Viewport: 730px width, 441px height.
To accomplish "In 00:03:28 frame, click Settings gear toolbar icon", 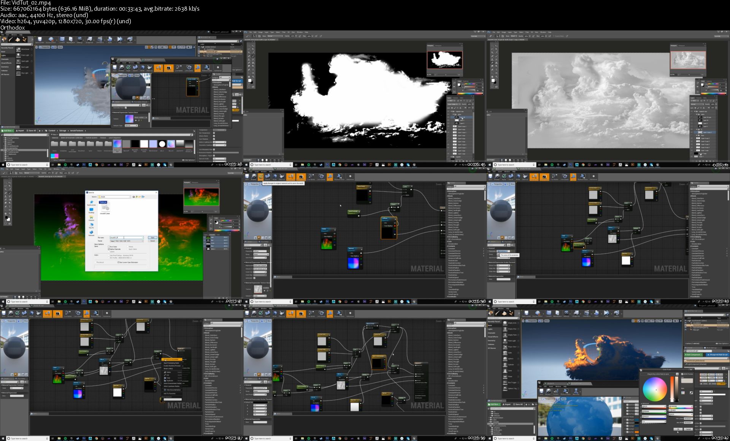I will pos(80,40).
